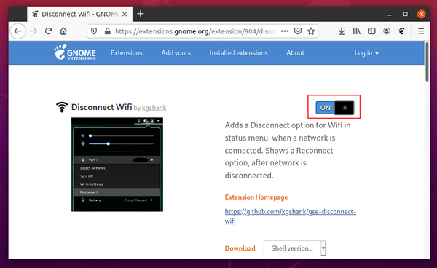The width and height of the screenshot is (437, 268).
Task: Reload the current page
Action: click(x=49, y=31)
